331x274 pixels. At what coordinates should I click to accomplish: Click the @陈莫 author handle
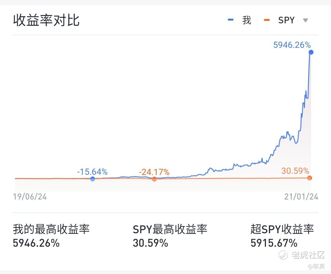316,266
